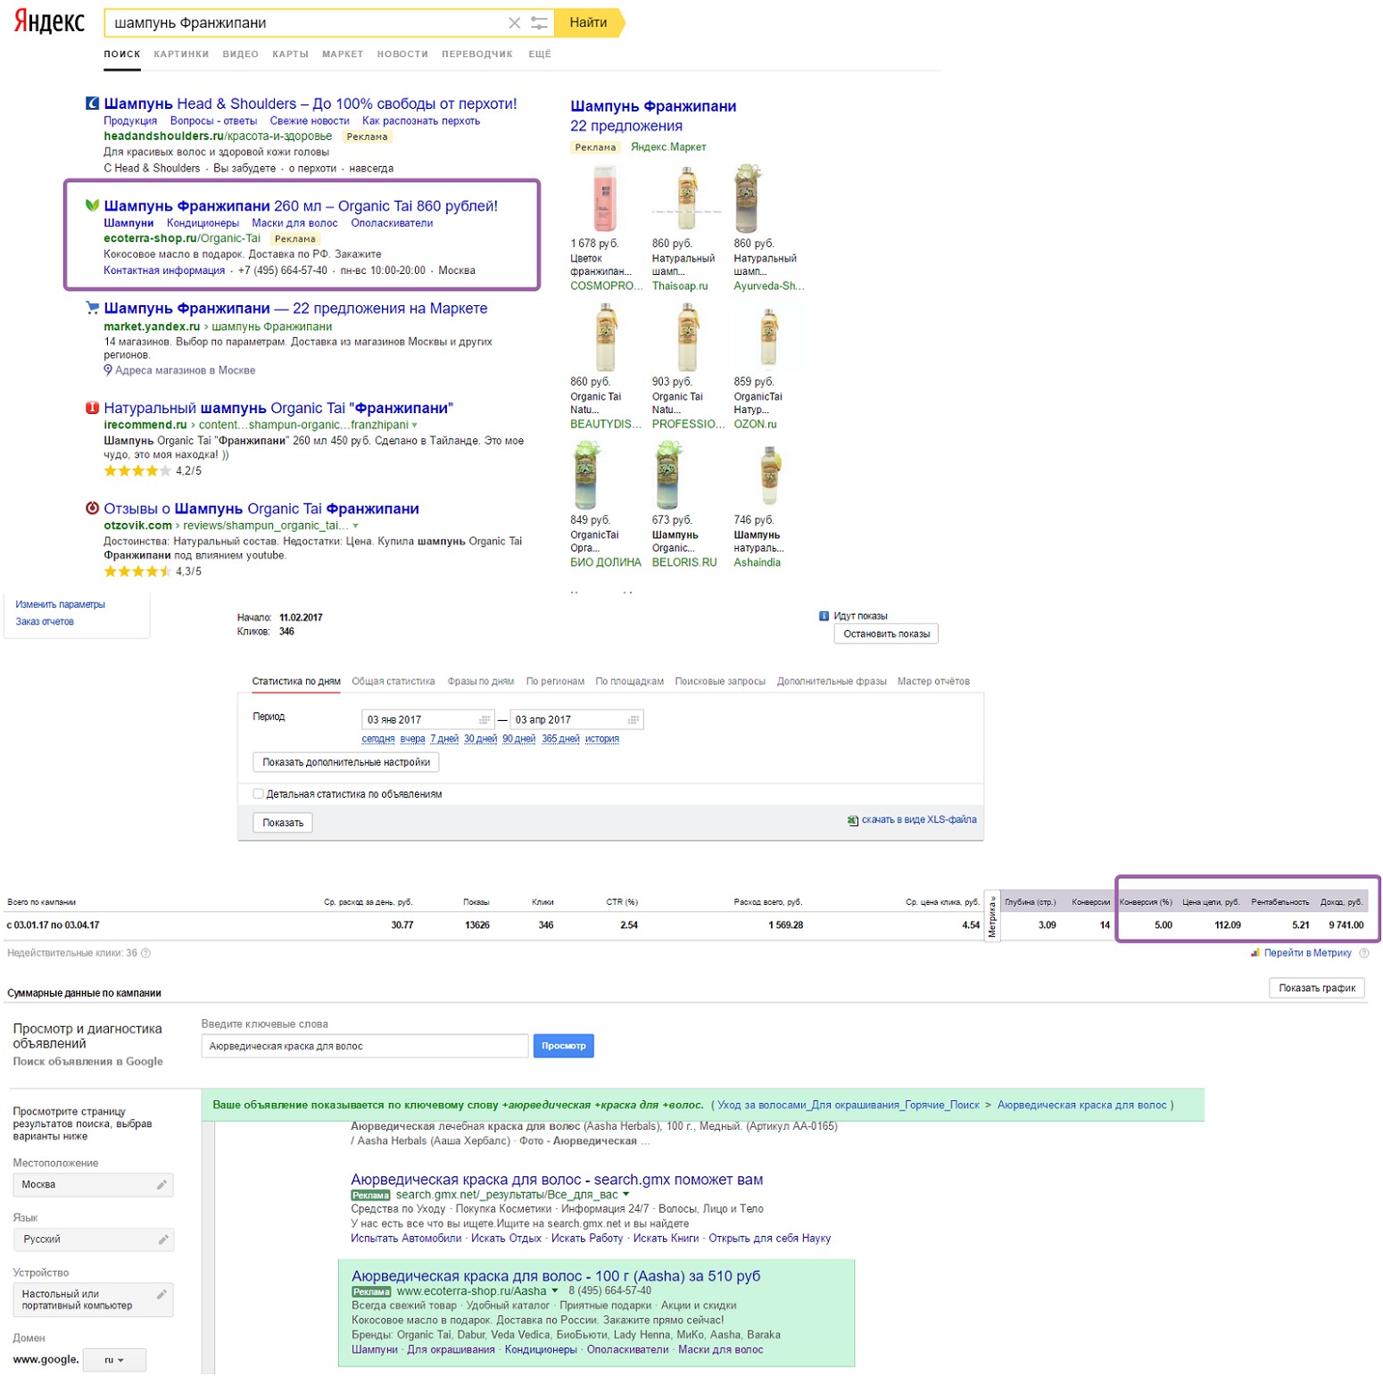Screen dimensions: 1383x1376
Task: Click the blue Просмотр button
Action: [x=564, y=1046]
